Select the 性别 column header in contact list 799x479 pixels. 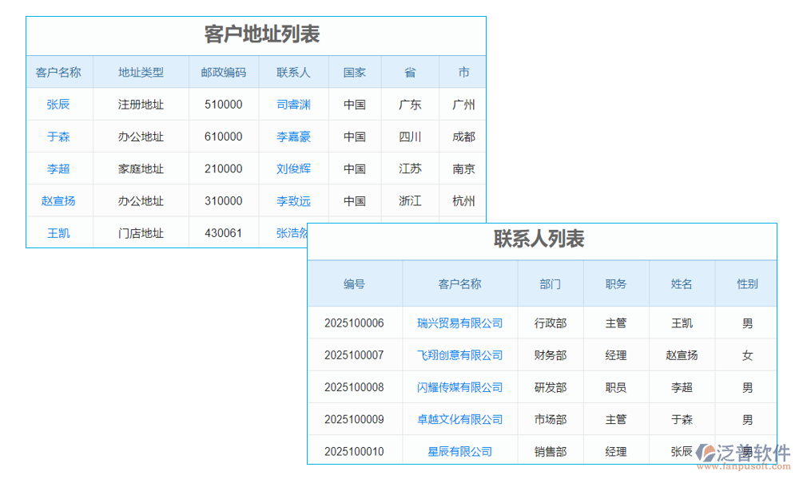[745, 283]
